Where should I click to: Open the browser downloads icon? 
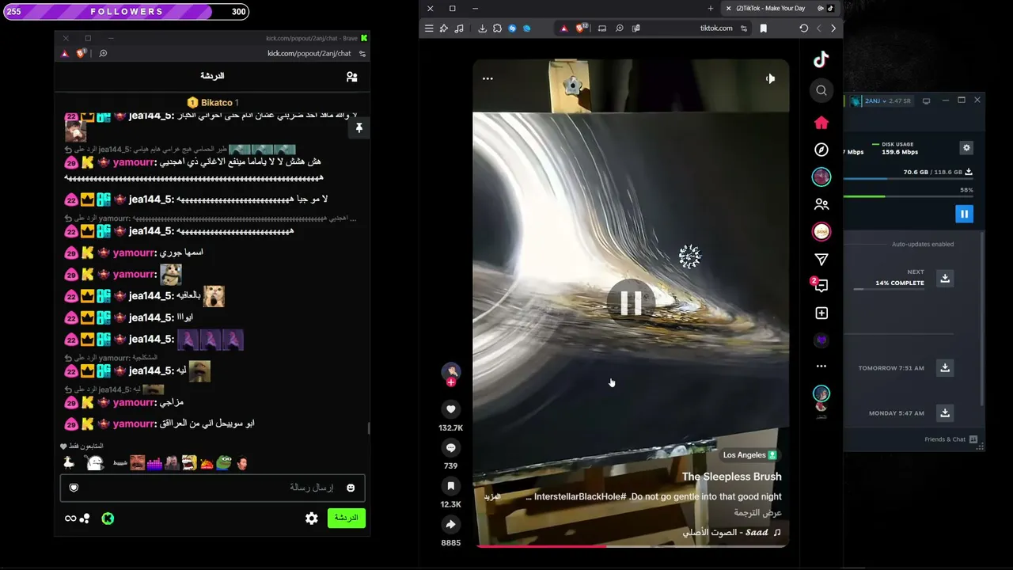click(x=482, y=28)
